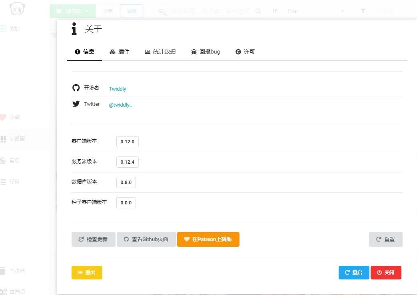Image resolution: width=417 pixels, height=295 pixels.
Task: Expand the Title sort dropdown
Action: 314,11
